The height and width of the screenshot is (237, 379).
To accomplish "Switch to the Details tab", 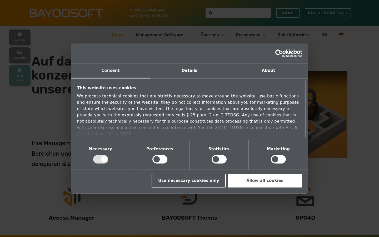I will coord(189,71).
